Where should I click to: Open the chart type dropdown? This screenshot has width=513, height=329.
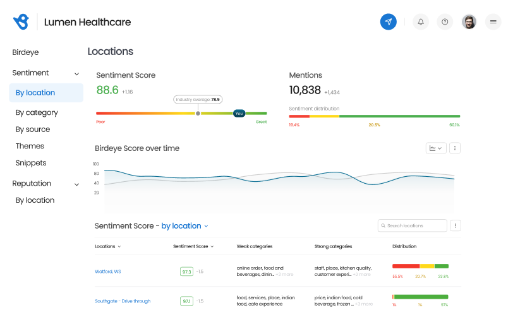436,148
